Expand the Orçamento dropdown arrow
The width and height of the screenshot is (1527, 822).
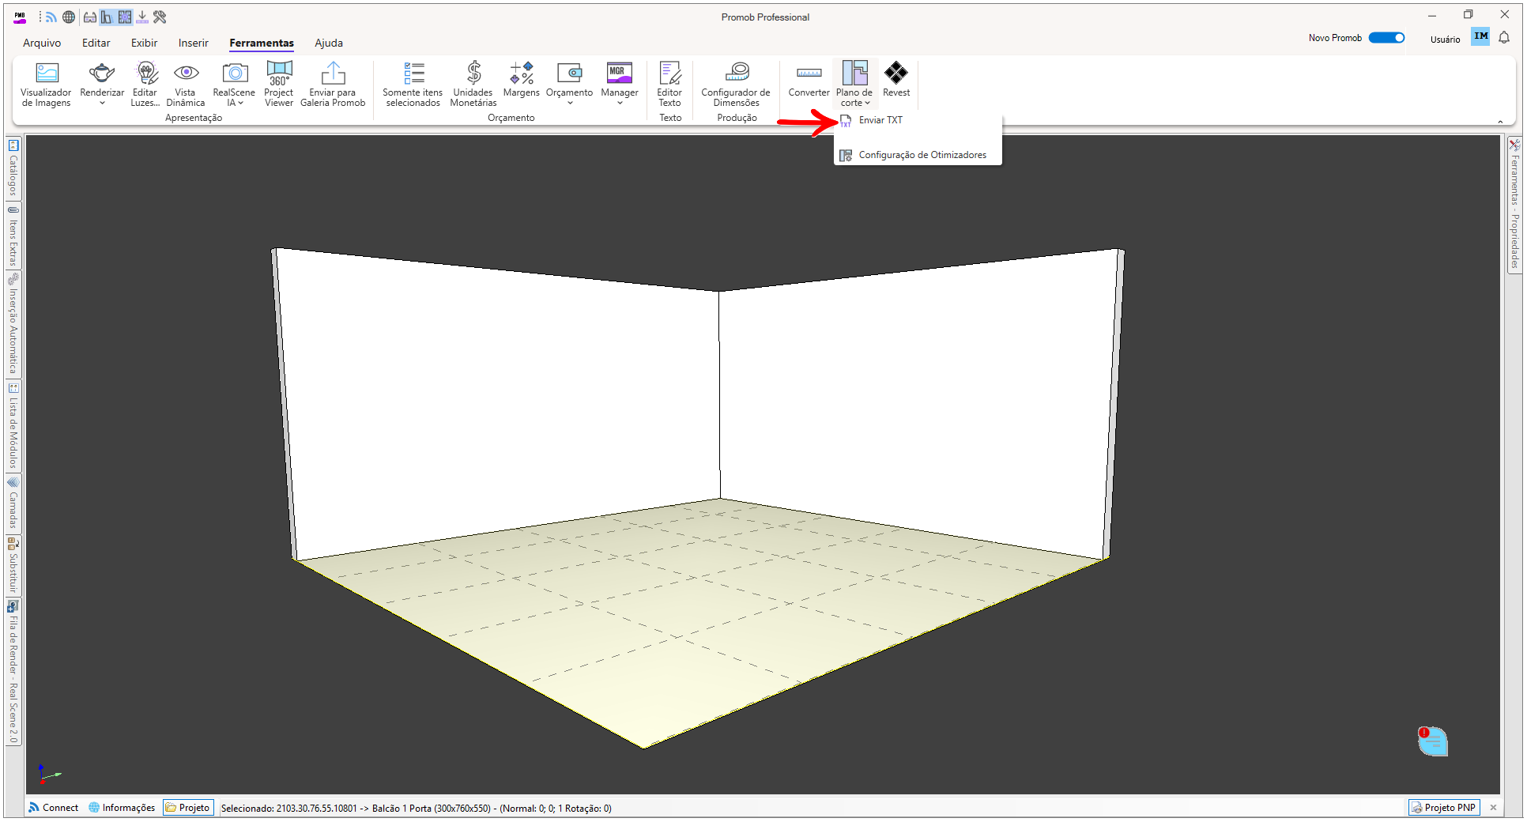tap(570, 104)
